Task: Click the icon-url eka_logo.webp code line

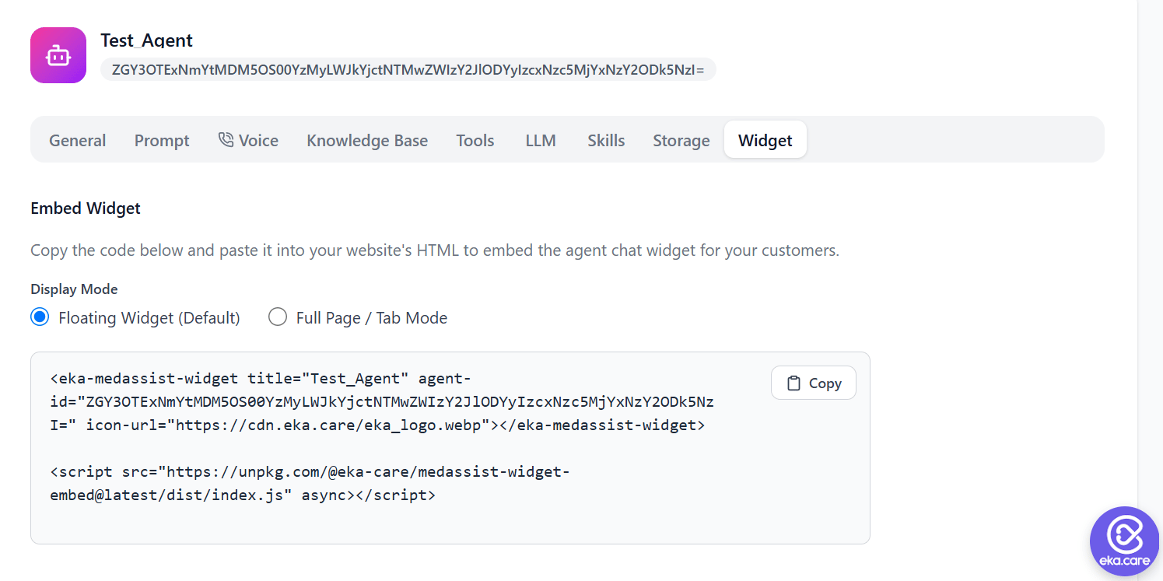Action: [x=377, y=425]
